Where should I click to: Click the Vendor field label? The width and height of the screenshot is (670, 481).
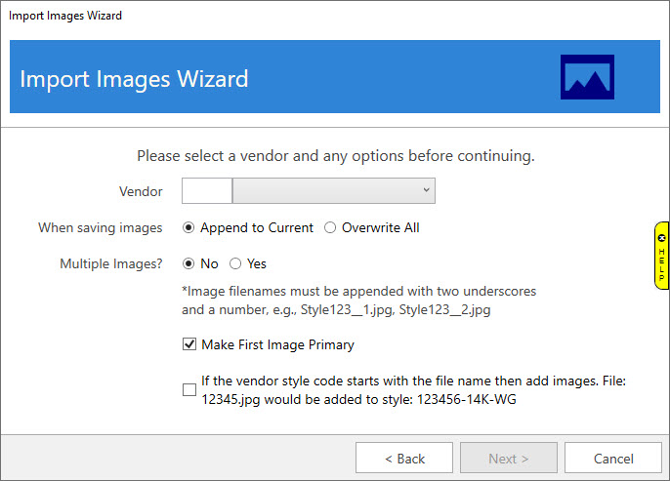pos(141,191)
